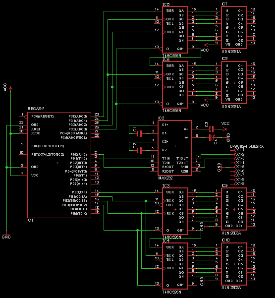This screenshot has width=275, height=298.
Task: Click the V+ pin label on MAX232
Action: (x=186, y=129)
